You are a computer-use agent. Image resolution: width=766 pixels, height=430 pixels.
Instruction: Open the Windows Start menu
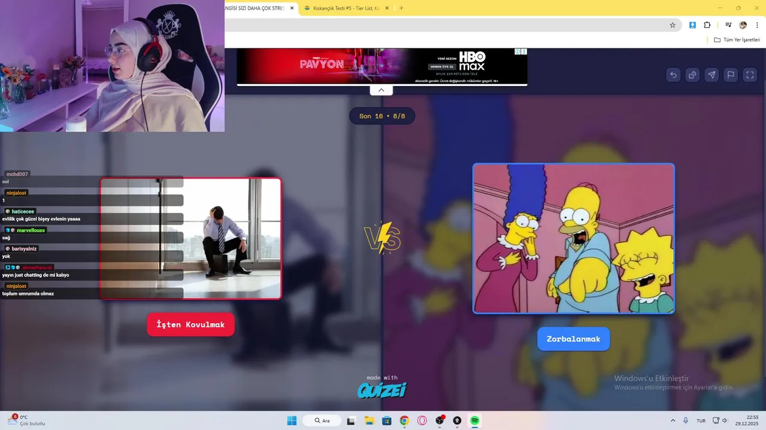pyautogui.click(x=291, y=420)
